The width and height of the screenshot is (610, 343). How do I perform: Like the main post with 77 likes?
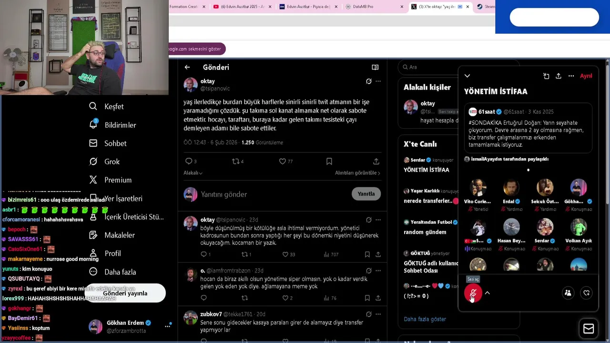pyautogui.click(x=286, y=161)
